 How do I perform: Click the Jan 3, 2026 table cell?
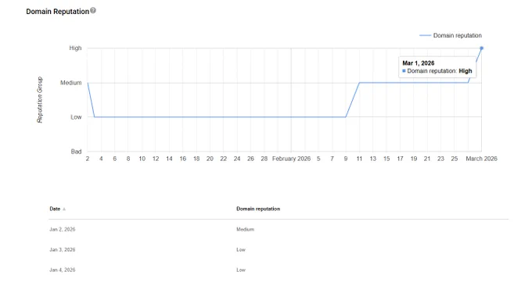point(63,250)
